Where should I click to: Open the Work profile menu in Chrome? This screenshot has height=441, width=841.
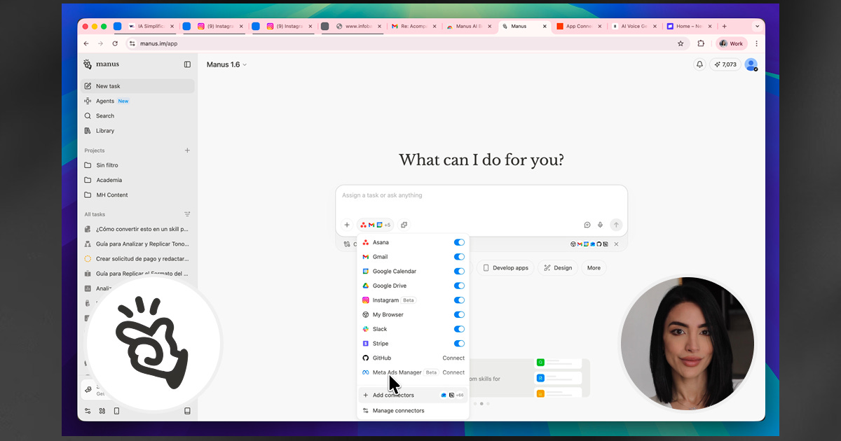(731, 43)
